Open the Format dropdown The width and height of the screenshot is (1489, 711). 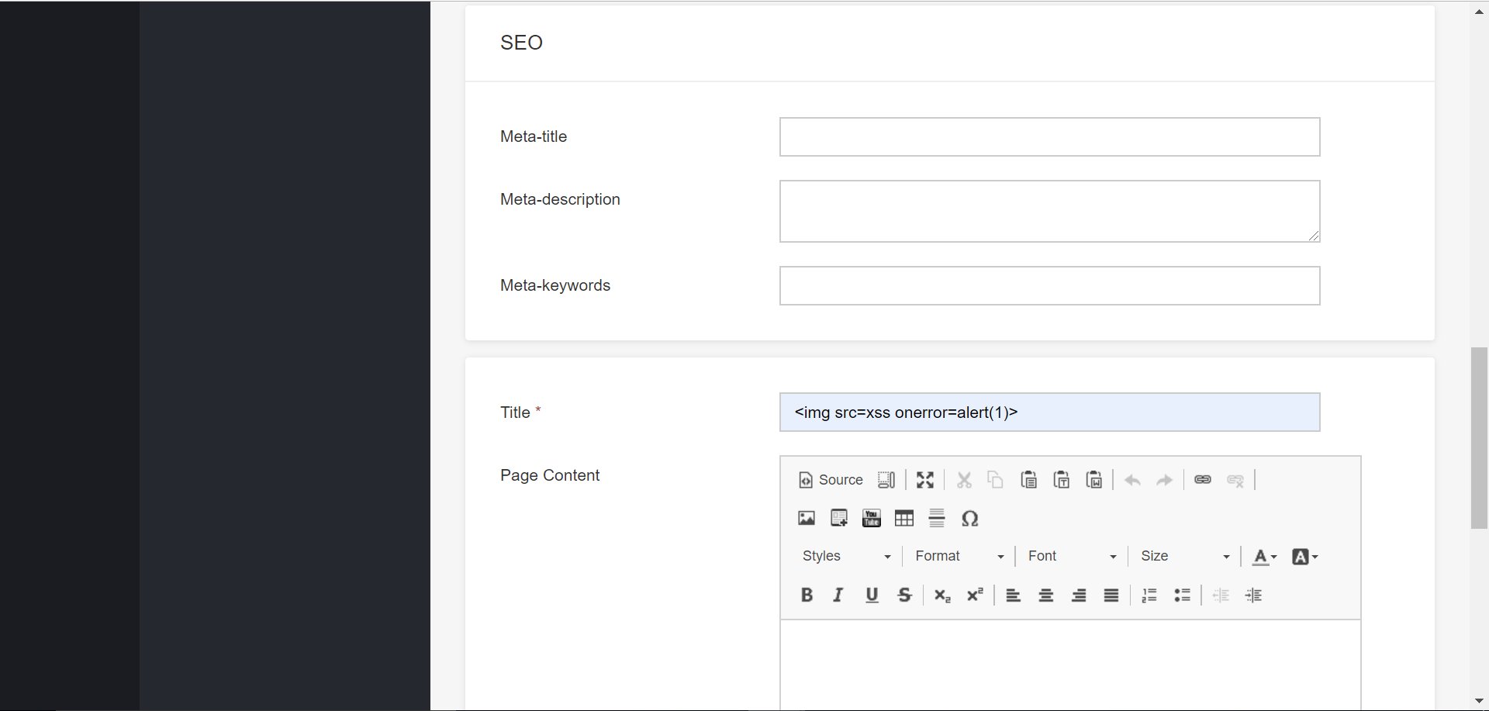[x=959, y=556]
